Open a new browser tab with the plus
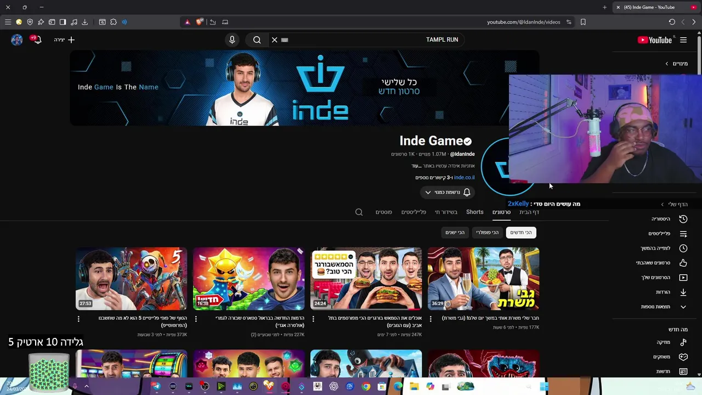This screenshot has height=395, width=702. tap(604, 7)
